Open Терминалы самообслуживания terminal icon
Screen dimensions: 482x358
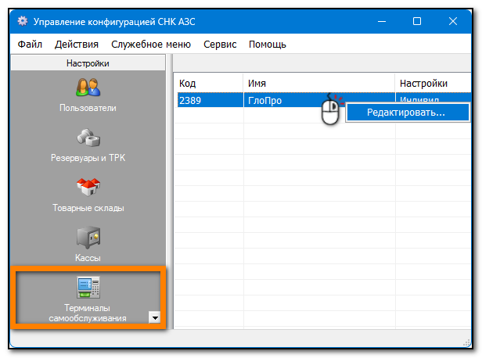click(88, 287)
